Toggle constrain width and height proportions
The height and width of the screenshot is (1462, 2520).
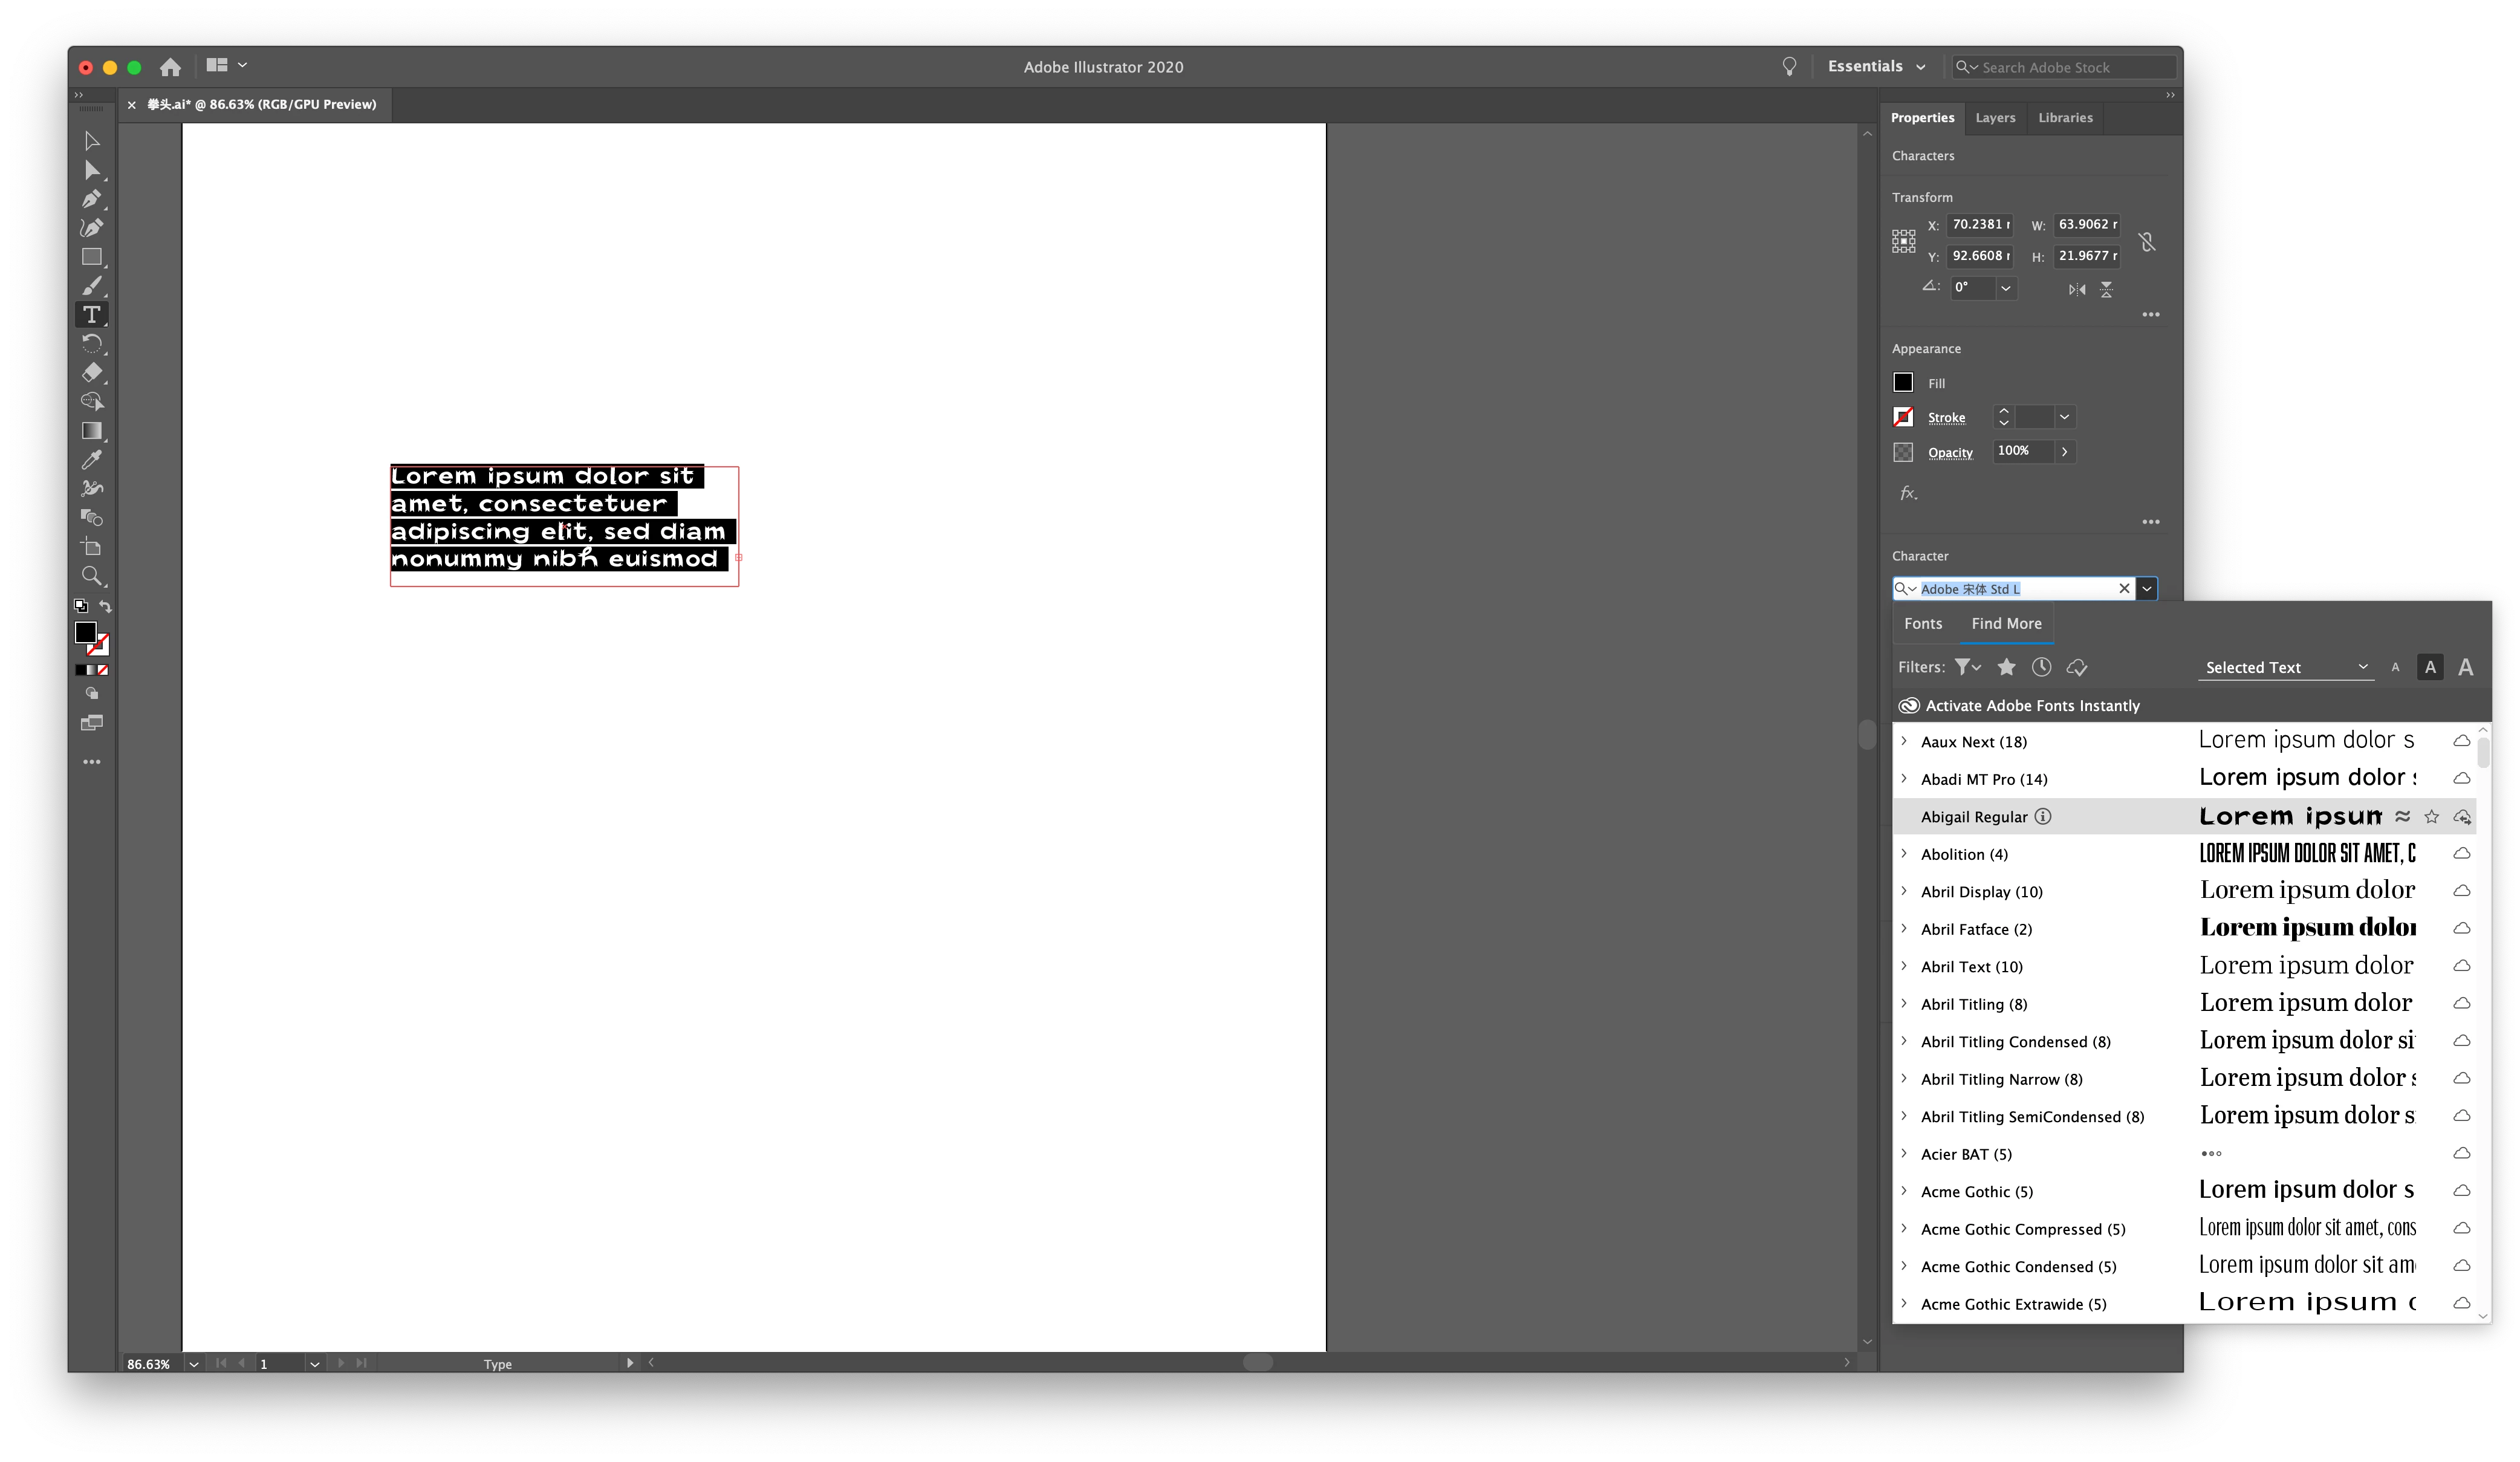[2147, 241]
